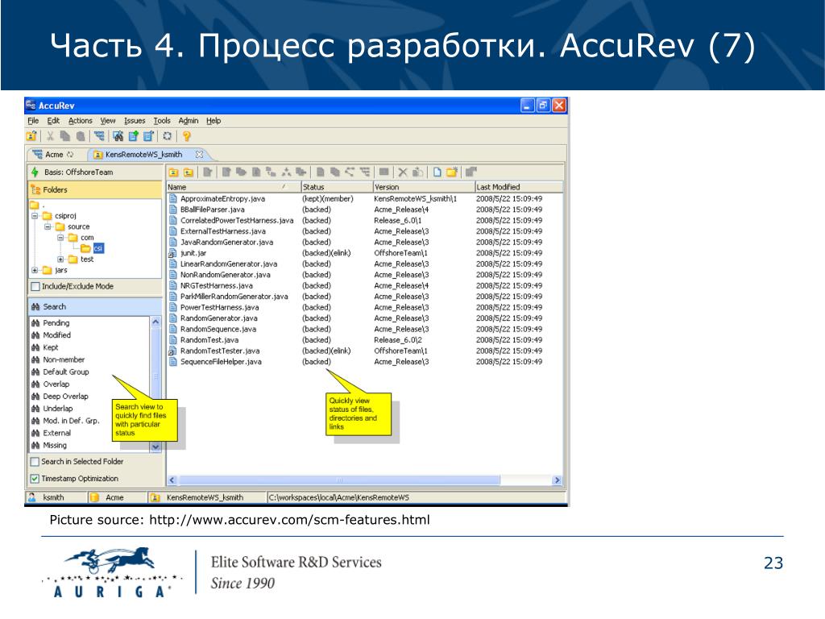Click the file icon for junit.jar
Screen dimensions: 825x619
(172, 253)
